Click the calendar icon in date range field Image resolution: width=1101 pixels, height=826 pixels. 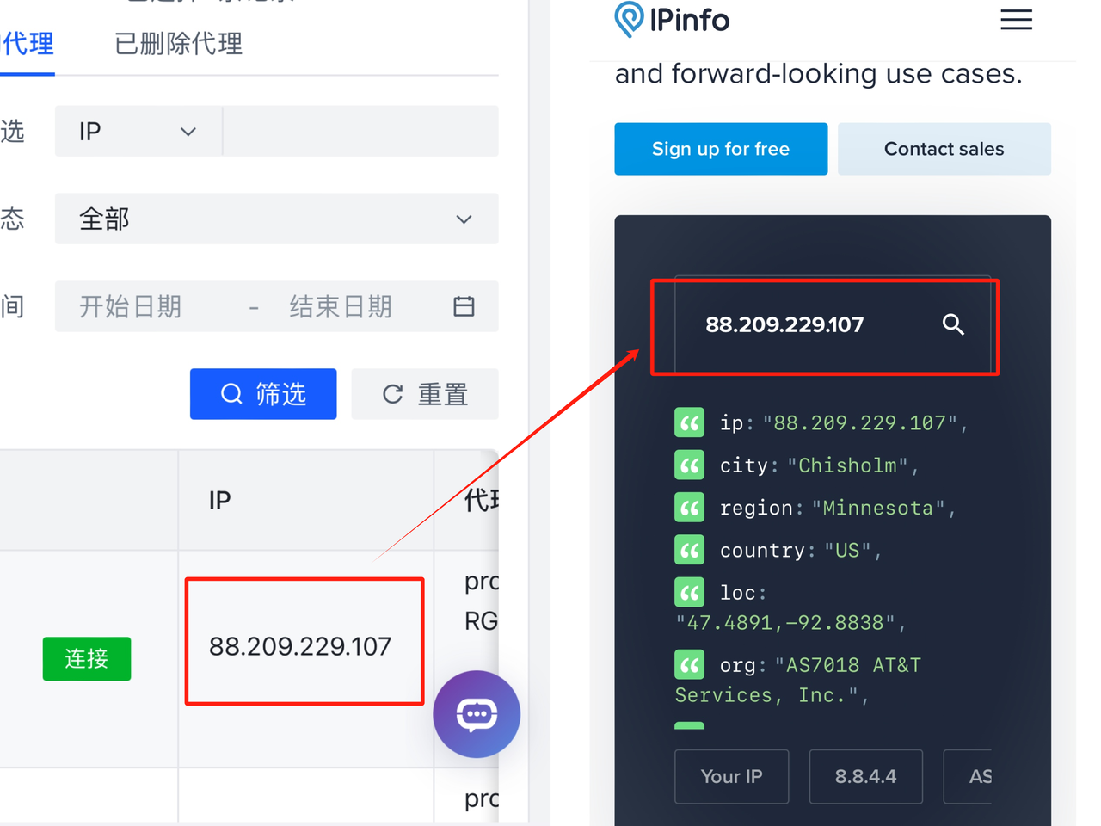pos(464,306)
